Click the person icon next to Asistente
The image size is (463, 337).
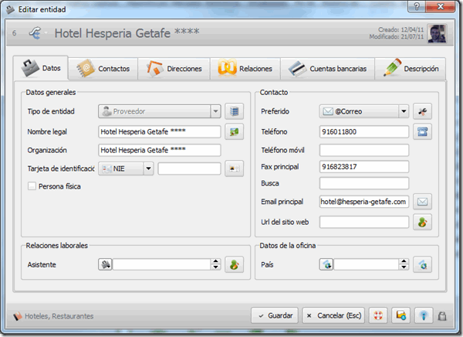pos(234,264)
